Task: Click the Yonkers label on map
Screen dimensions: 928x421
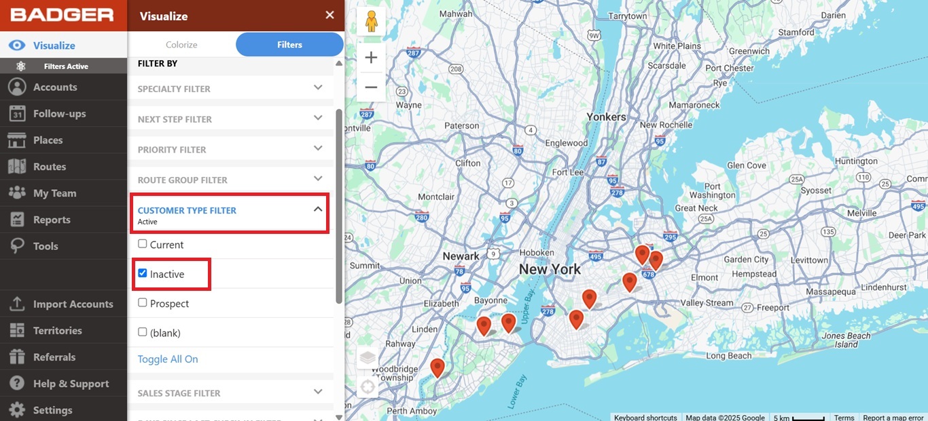Action: 606,117
